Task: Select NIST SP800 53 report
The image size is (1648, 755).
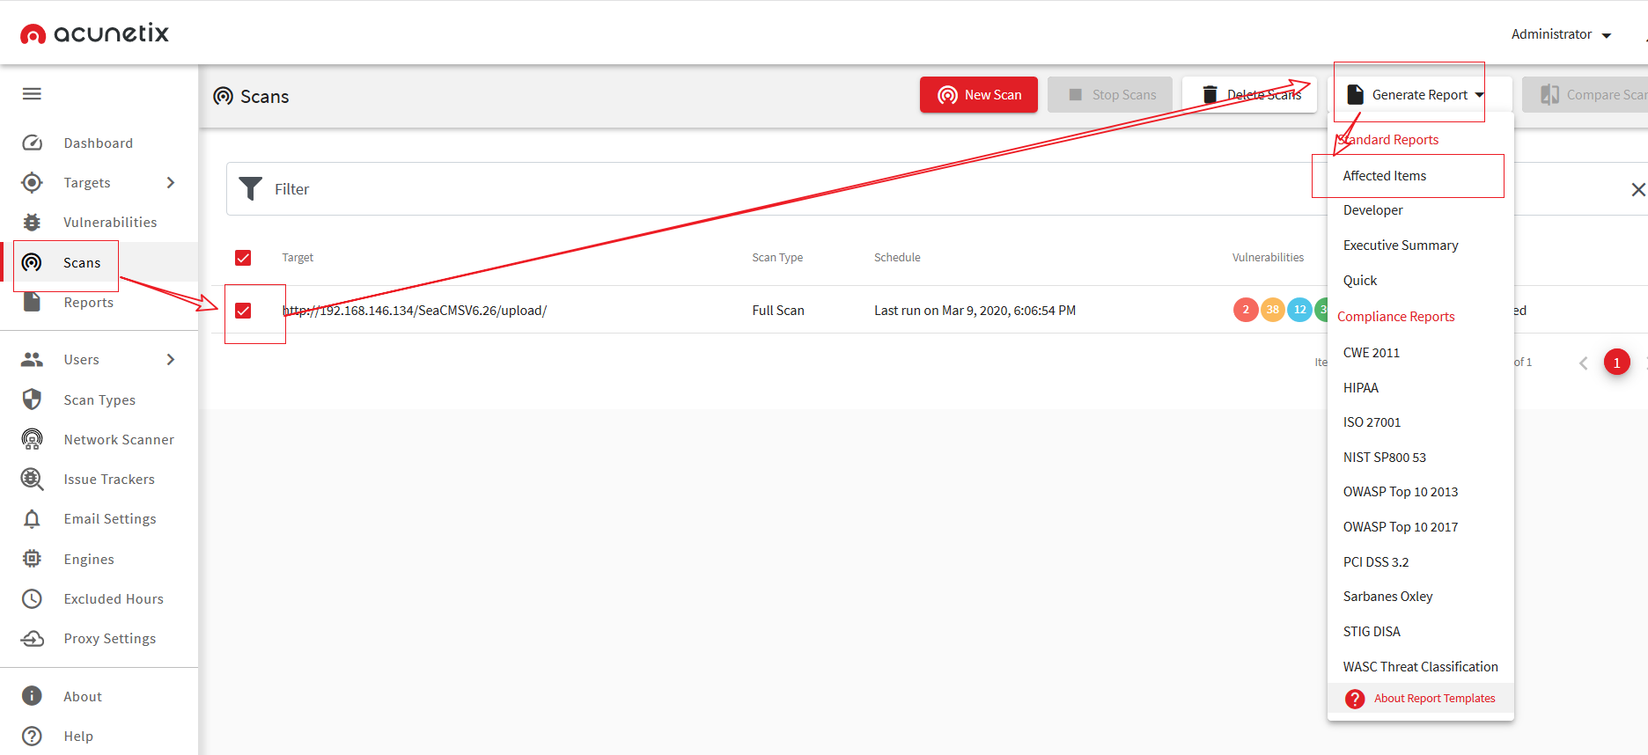Action: [1384, 458]
